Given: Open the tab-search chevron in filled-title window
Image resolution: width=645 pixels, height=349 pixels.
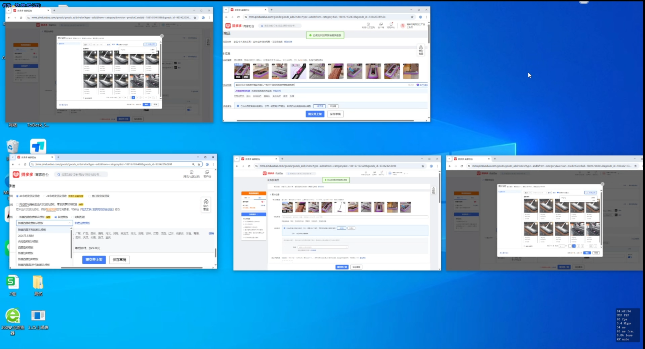Looking at the screenshot, I should 226,10.
